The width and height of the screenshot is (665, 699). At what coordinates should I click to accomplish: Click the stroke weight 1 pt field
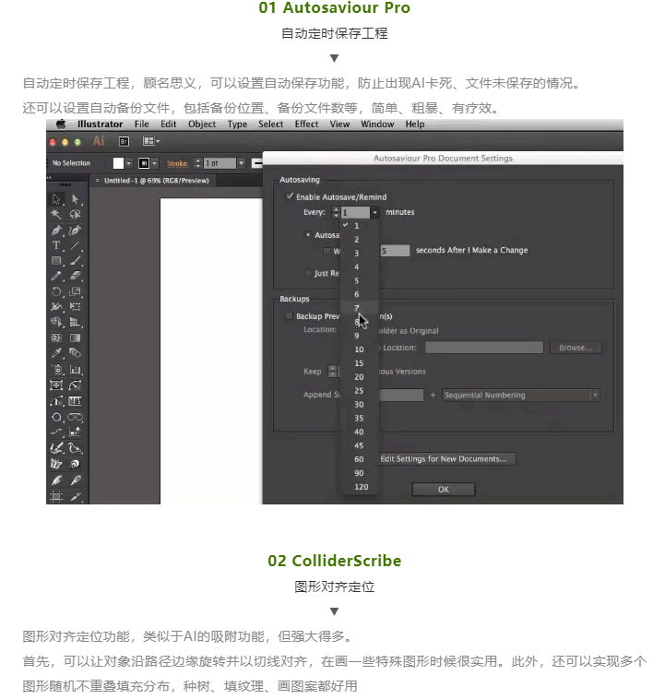(220, 163)
